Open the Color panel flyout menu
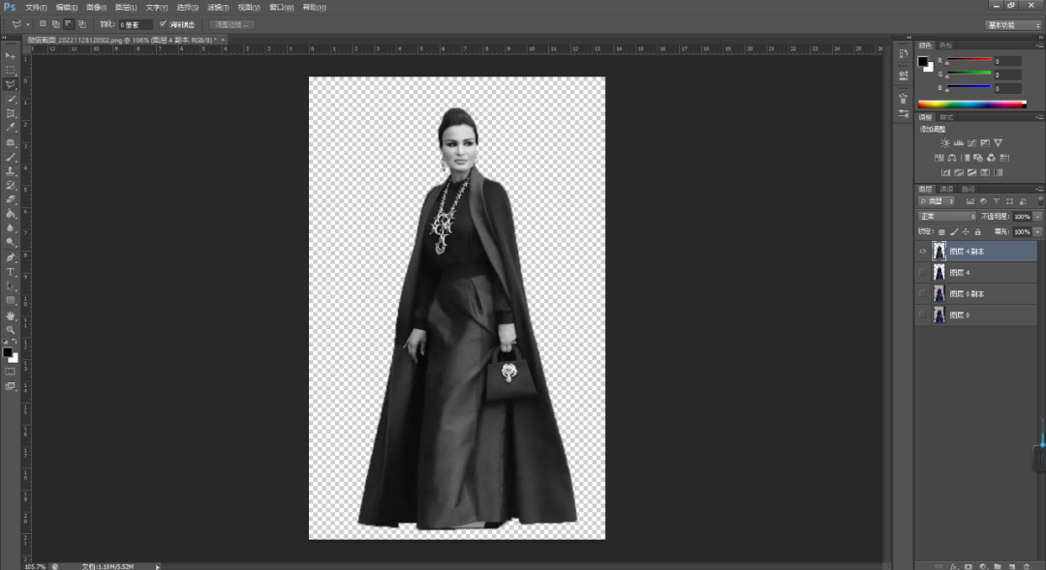 pyautogui.click(x=1038, y=45)
